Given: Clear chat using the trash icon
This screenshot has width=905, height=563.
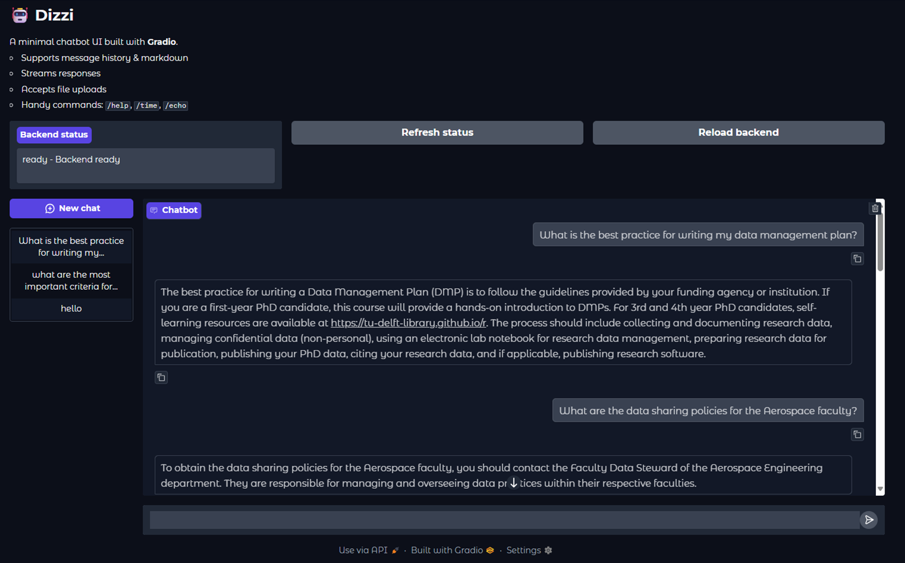Looking at the screenshot, I should pos(875,209).
